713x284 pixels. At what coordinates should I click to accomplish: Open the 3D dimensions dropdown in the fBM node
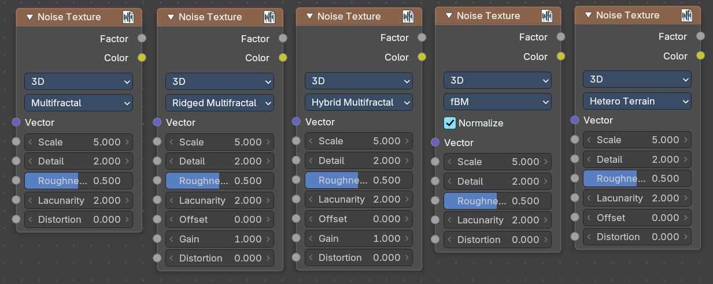tap(497, 80)
